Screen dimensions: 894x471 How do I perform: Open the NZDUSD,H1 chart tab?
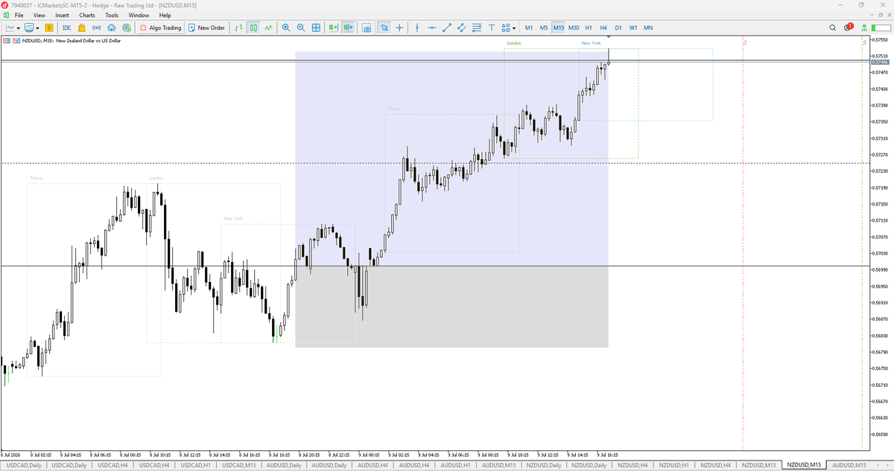tap(673, 465)
